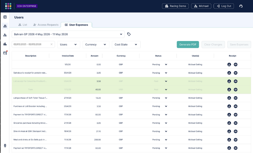Click the ECH ENTERPRISE badge
Viewport: 253px width, 153px height.
[x=27, y=6]
